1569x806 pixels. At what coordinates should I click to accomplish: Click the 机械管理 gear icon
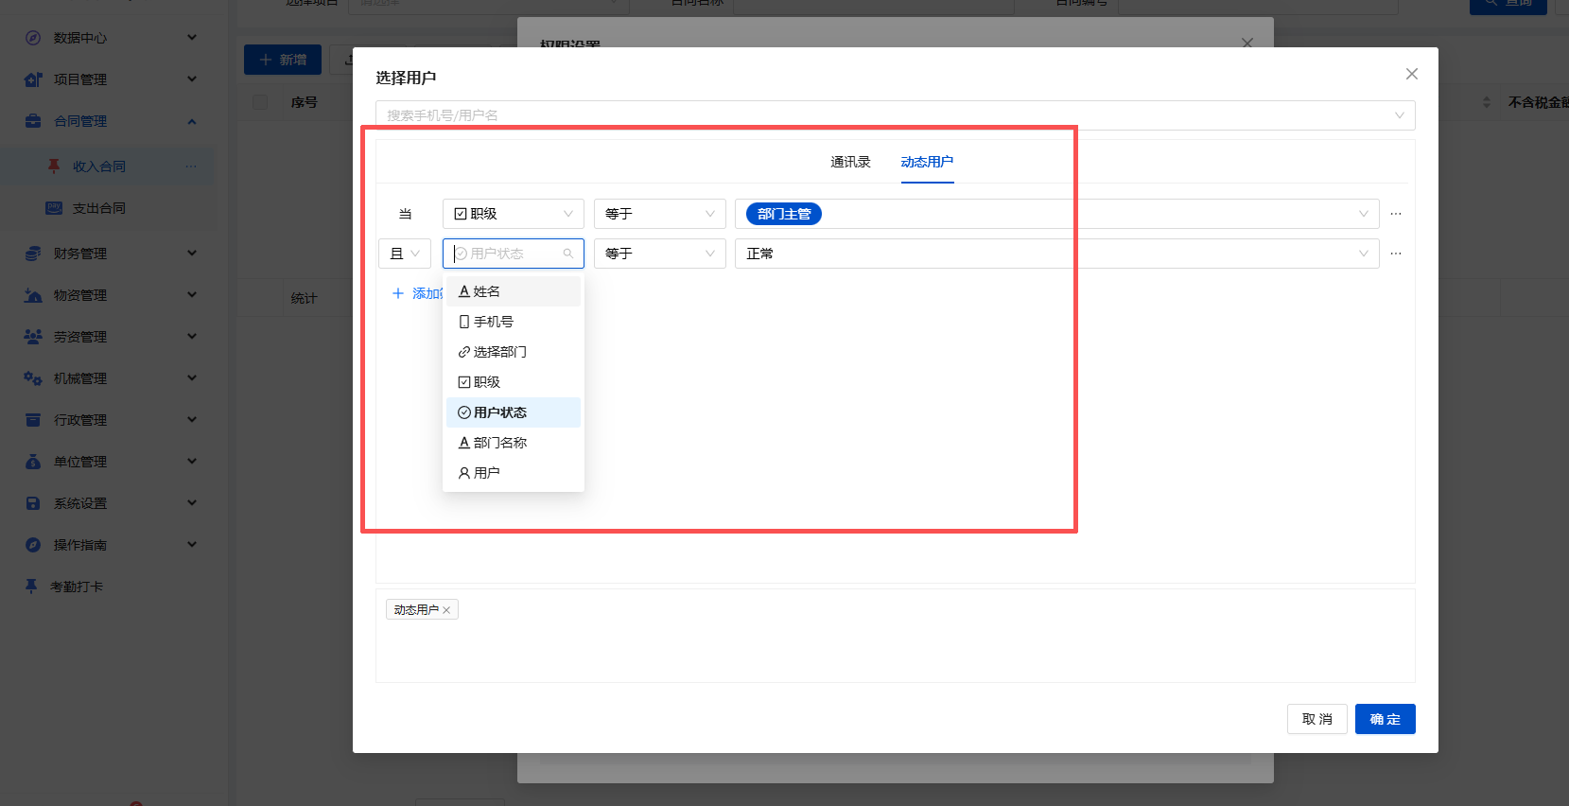33,378
